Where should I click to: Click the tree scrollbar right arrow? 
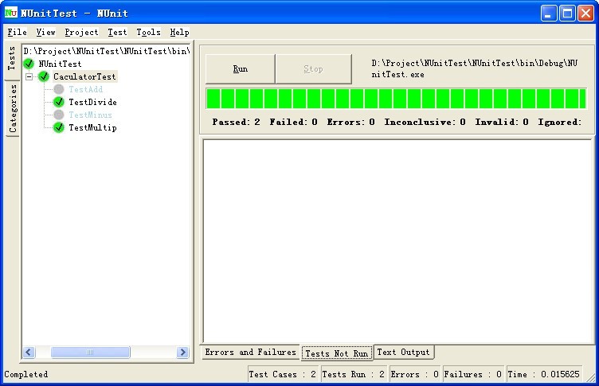tap(182, 353)
